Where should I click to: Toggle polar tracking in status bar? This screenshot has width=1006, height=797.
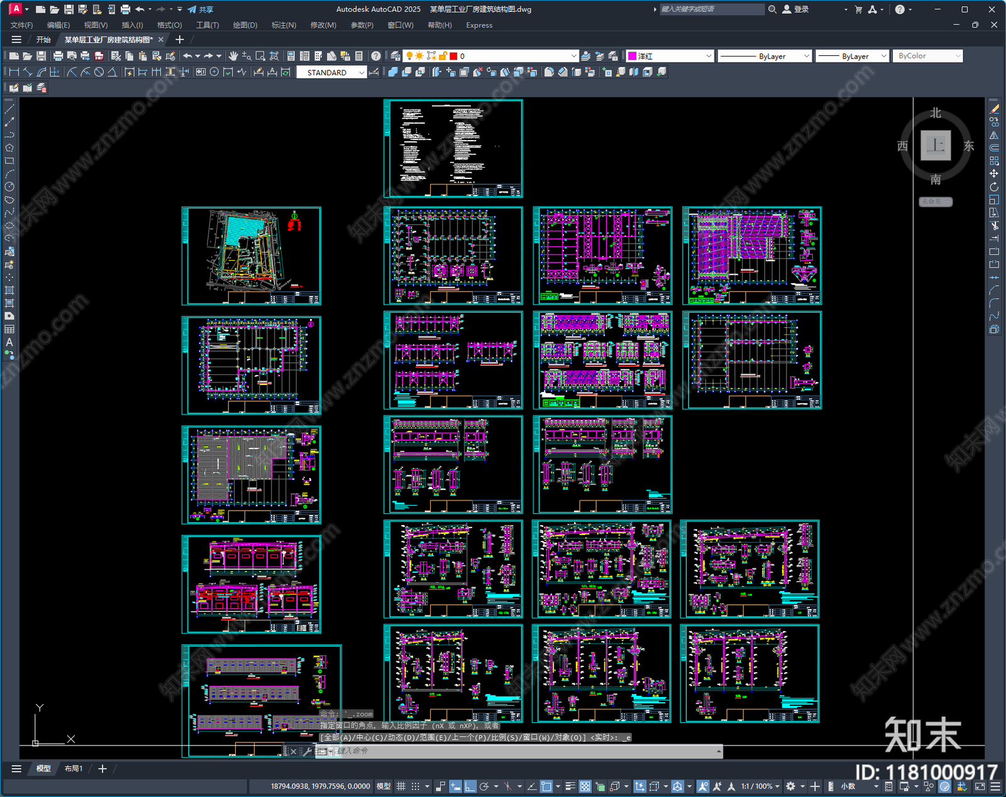(484, 786)
